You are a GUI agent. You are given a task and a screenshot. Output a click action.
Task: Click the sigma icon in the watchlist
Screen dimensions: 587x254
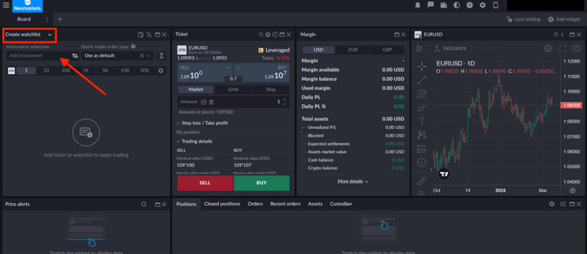click(x=162, y=56)
